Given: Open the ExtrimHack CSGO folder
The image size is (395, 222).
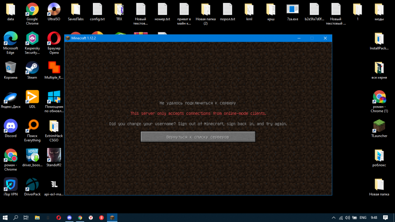Looking at the screenshot, I should point(54,131).
